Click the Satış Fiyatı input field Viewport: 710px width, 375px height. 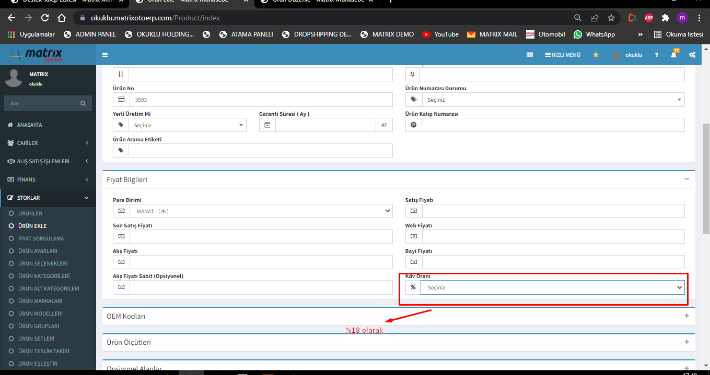553,211
